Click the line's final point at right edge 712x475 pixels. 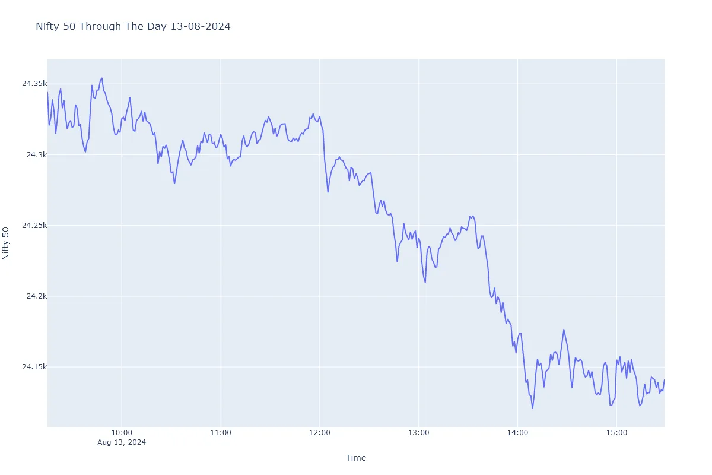point(664,380)
